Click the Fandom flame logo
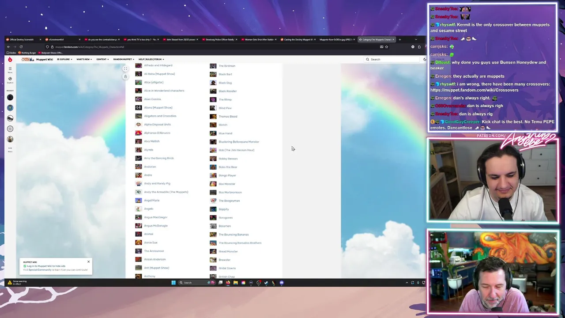The width and height of the screenshot is (565, 318). pos(10,59)
